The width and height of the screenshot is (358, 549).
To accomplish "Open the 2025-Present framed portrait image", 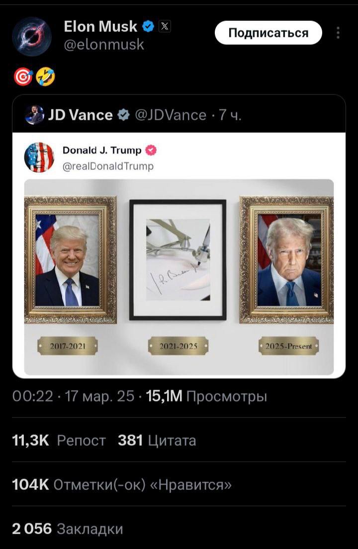I will (286, 259).
